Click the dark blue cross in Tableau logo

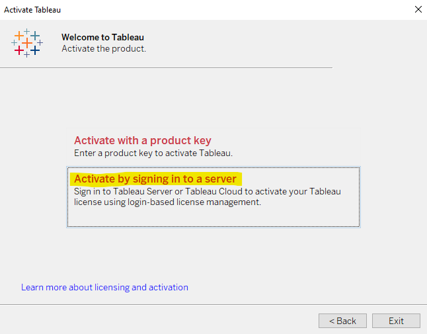[x=35, y=50]
